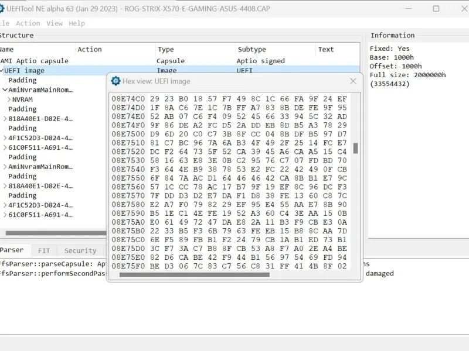
Task: Expand the first 61C0F511-A691 node
Action: pyautogui.click(x=5, y=147)
